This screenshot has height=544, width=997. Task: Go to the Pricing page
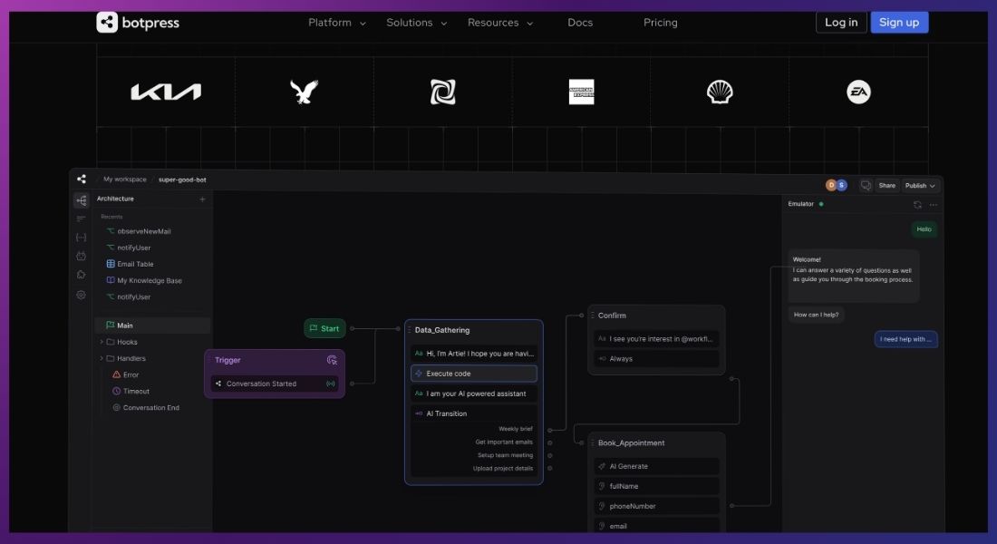pos(660,23)
